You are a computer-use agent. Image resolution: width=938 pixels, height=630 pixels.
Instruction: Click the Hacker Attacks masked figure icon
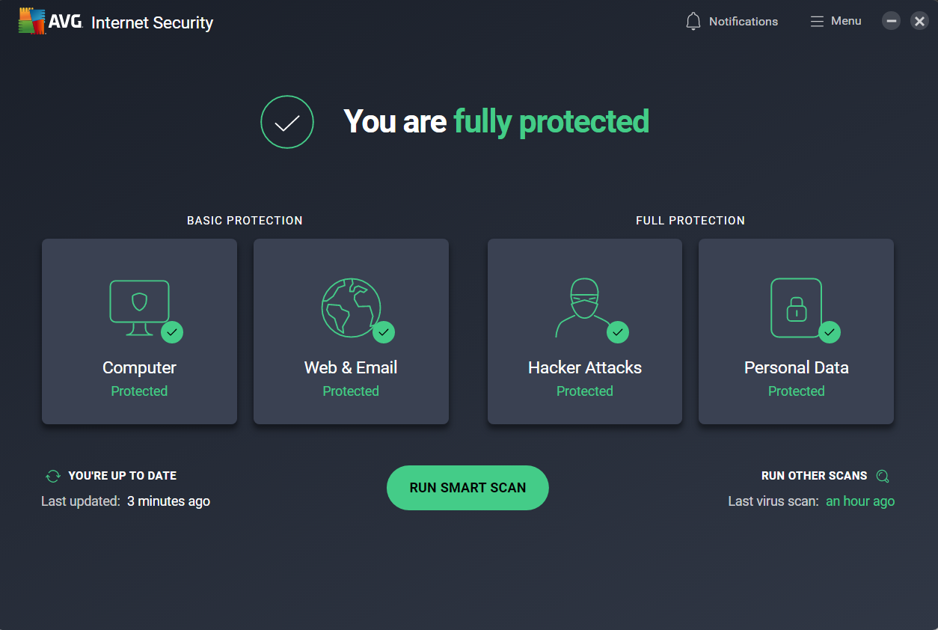click(x=584, y=308)
